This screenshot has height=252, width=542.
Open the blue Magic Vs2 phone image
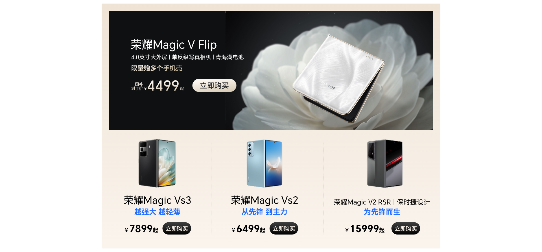click(x=264, y=163)
